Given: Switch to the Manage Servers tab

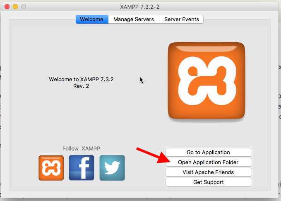Looking at the screenshot, I should pyautogui.click(x=134, y=19).
